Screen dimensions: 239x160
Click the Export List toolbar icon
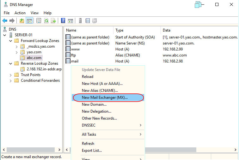tap(54, 21)
